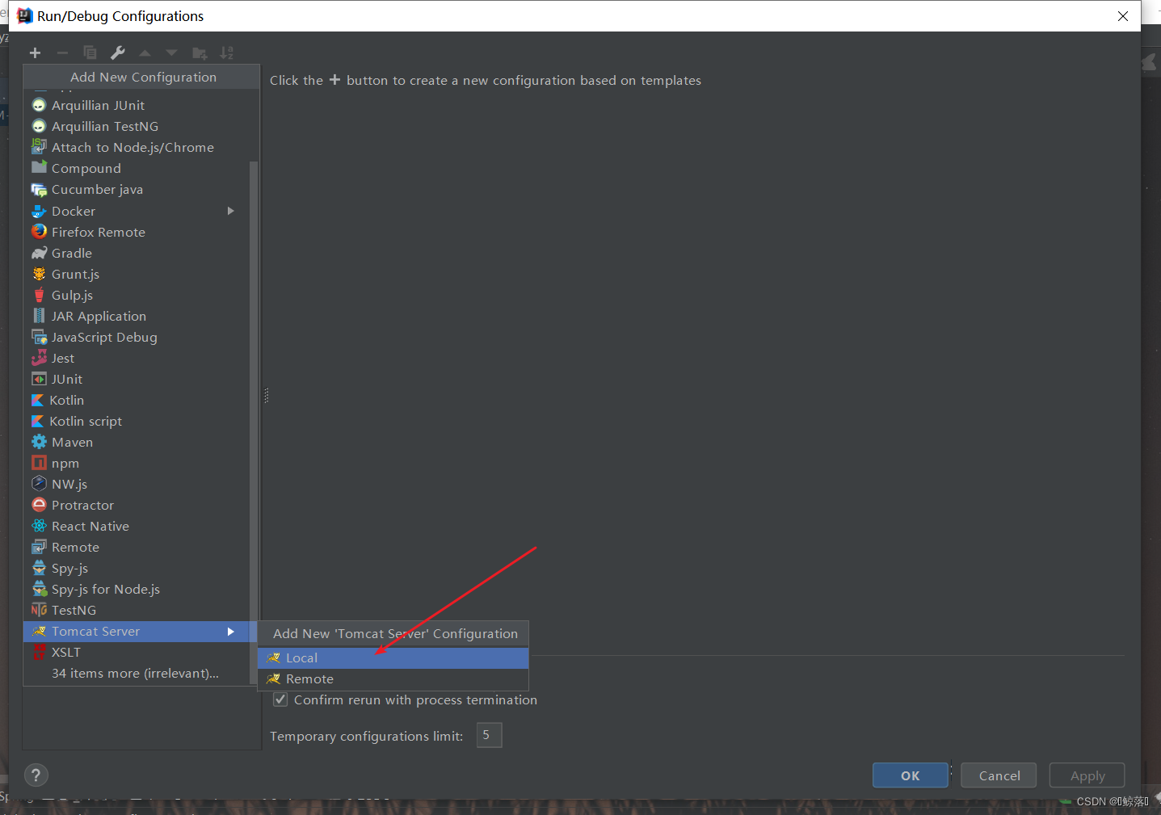Open the Help question mark button

pyautogui.click(x=36, y=775)
